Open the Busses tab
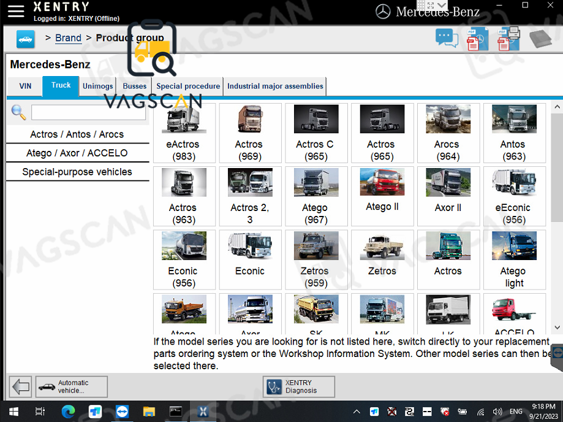The height and width of the screenshot is (422, 563). coord(135,86)
